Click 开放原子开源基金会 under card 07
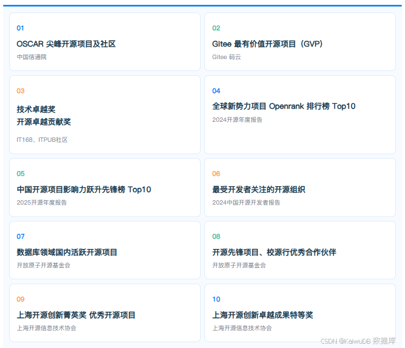405x348 pixels. (x=44, y=265)
